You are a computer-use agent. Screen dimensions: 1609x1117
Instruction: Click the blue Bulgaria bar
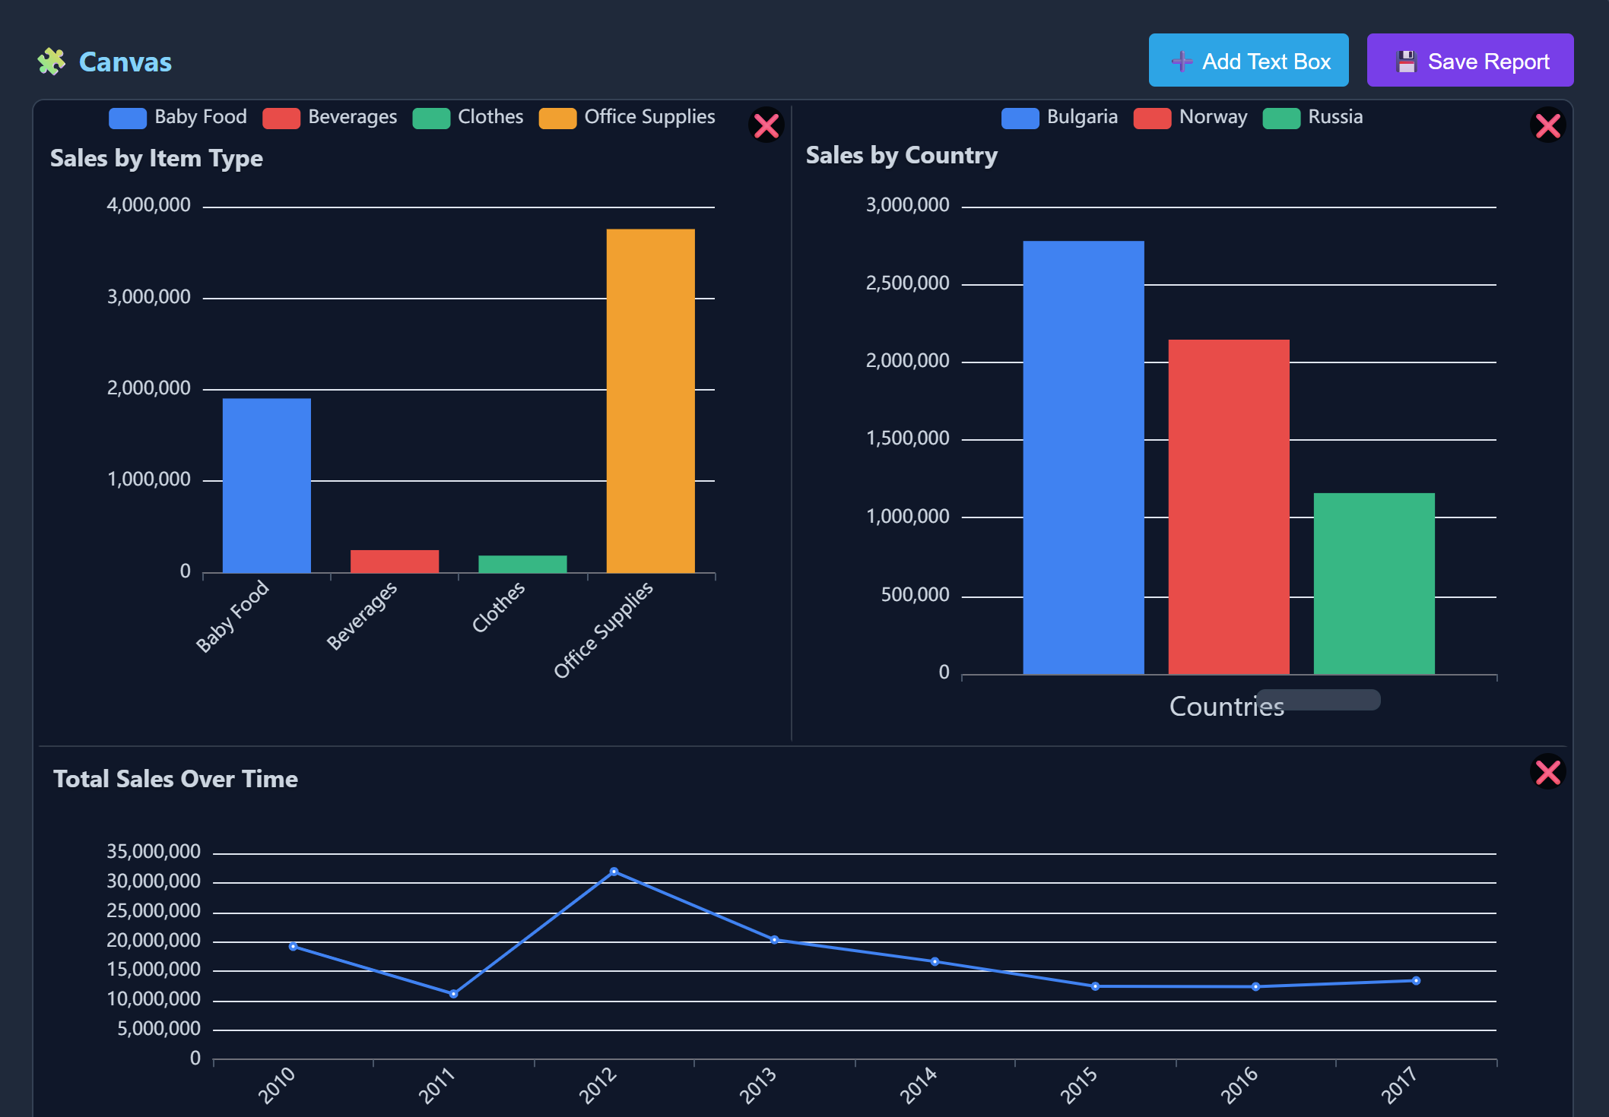[1083, 456]
